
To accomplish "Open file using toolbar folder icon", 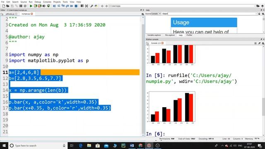I will click(8, 6).
